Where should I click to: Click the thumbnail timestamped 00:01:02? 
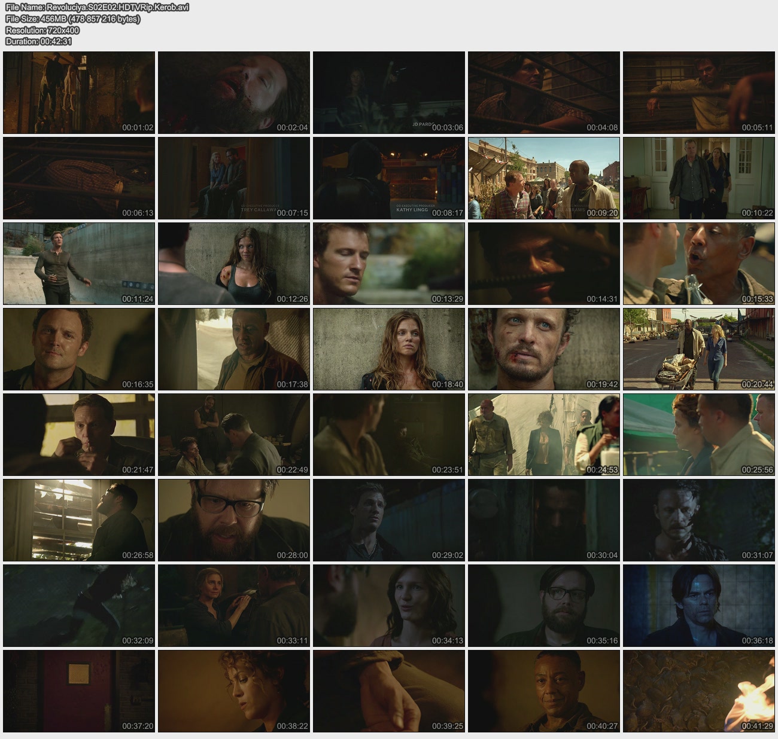79,93
